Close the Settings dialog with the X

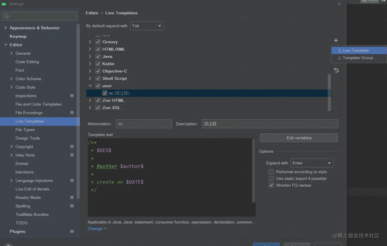click(340, 4)
